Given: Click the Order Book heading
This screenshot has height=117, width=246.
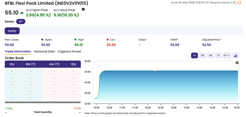Looking at the screenshot, I should click(14, 58).
